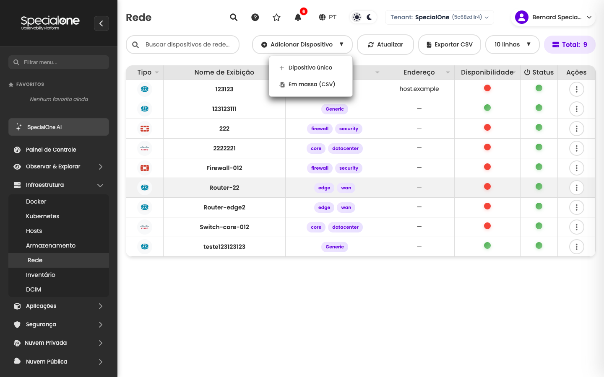The height and width of the screenshot is (377, 604).
Task: Change language via PT globe
Action: pos(328,17)
